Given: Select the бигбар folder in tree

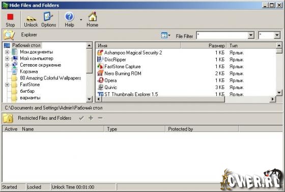Looking at the screenshot, I should tap(27, 91).
